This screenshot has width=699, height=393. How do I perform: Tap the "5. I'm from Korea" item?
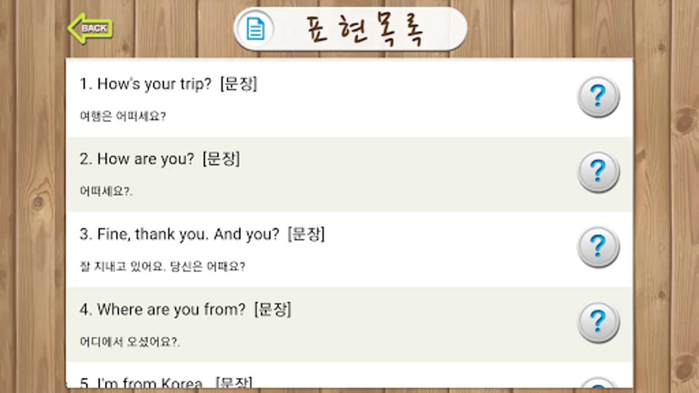point(141,383)
